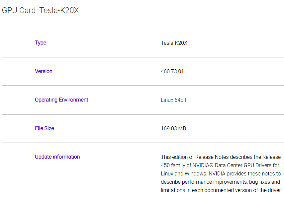The height and width of the screenshot is (200, 284).
Task: Click the "Operating Environment" label
Action: point(61,100)
